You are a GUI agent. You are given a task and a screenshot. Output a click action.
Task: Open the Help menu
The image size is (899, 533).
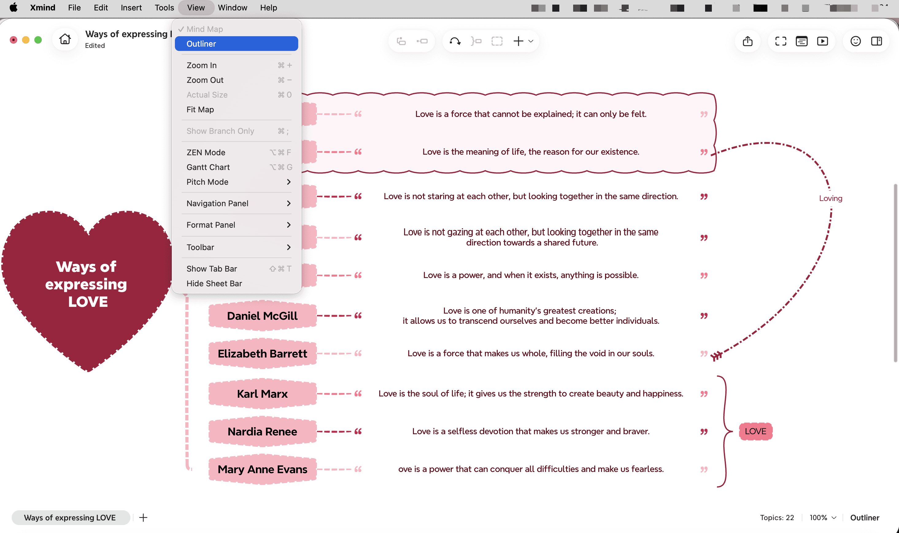pos(268,8)
